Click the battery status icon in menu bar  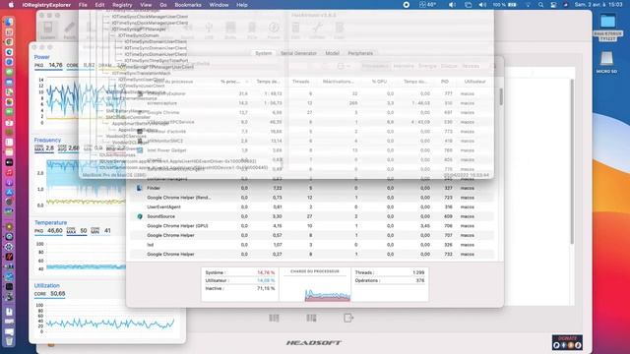click(x=512, y=5)
